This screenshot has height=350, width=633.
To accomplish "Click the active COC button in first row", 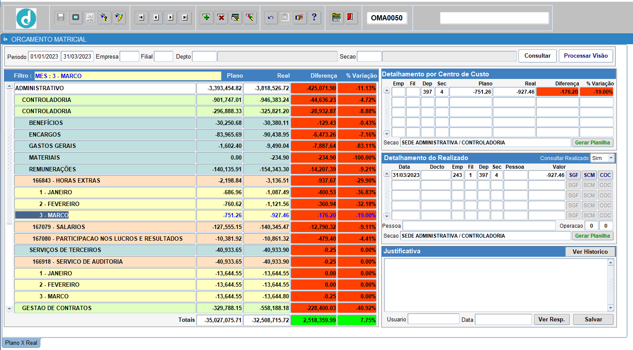I will coord(605,175).
